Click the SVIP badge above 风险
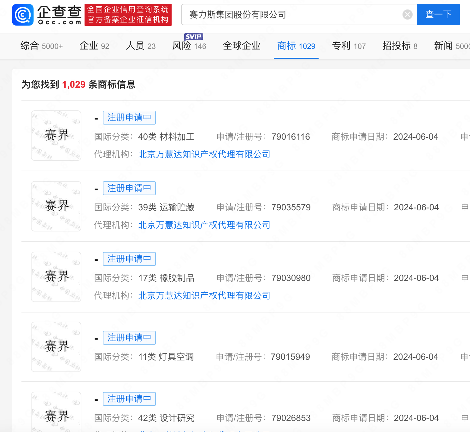The height and width of the screenshot is (432, 470). [x=193, y=37]
